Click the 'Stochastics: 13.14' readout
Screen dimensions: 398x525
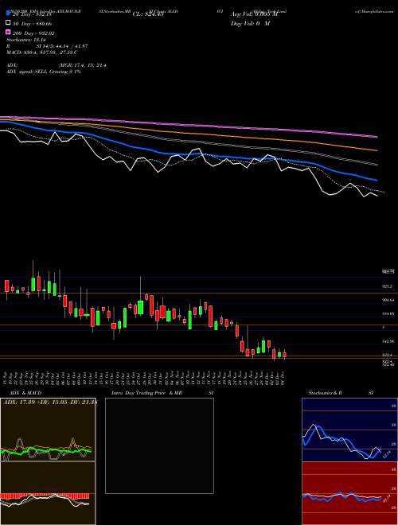(x=26, y=40)
